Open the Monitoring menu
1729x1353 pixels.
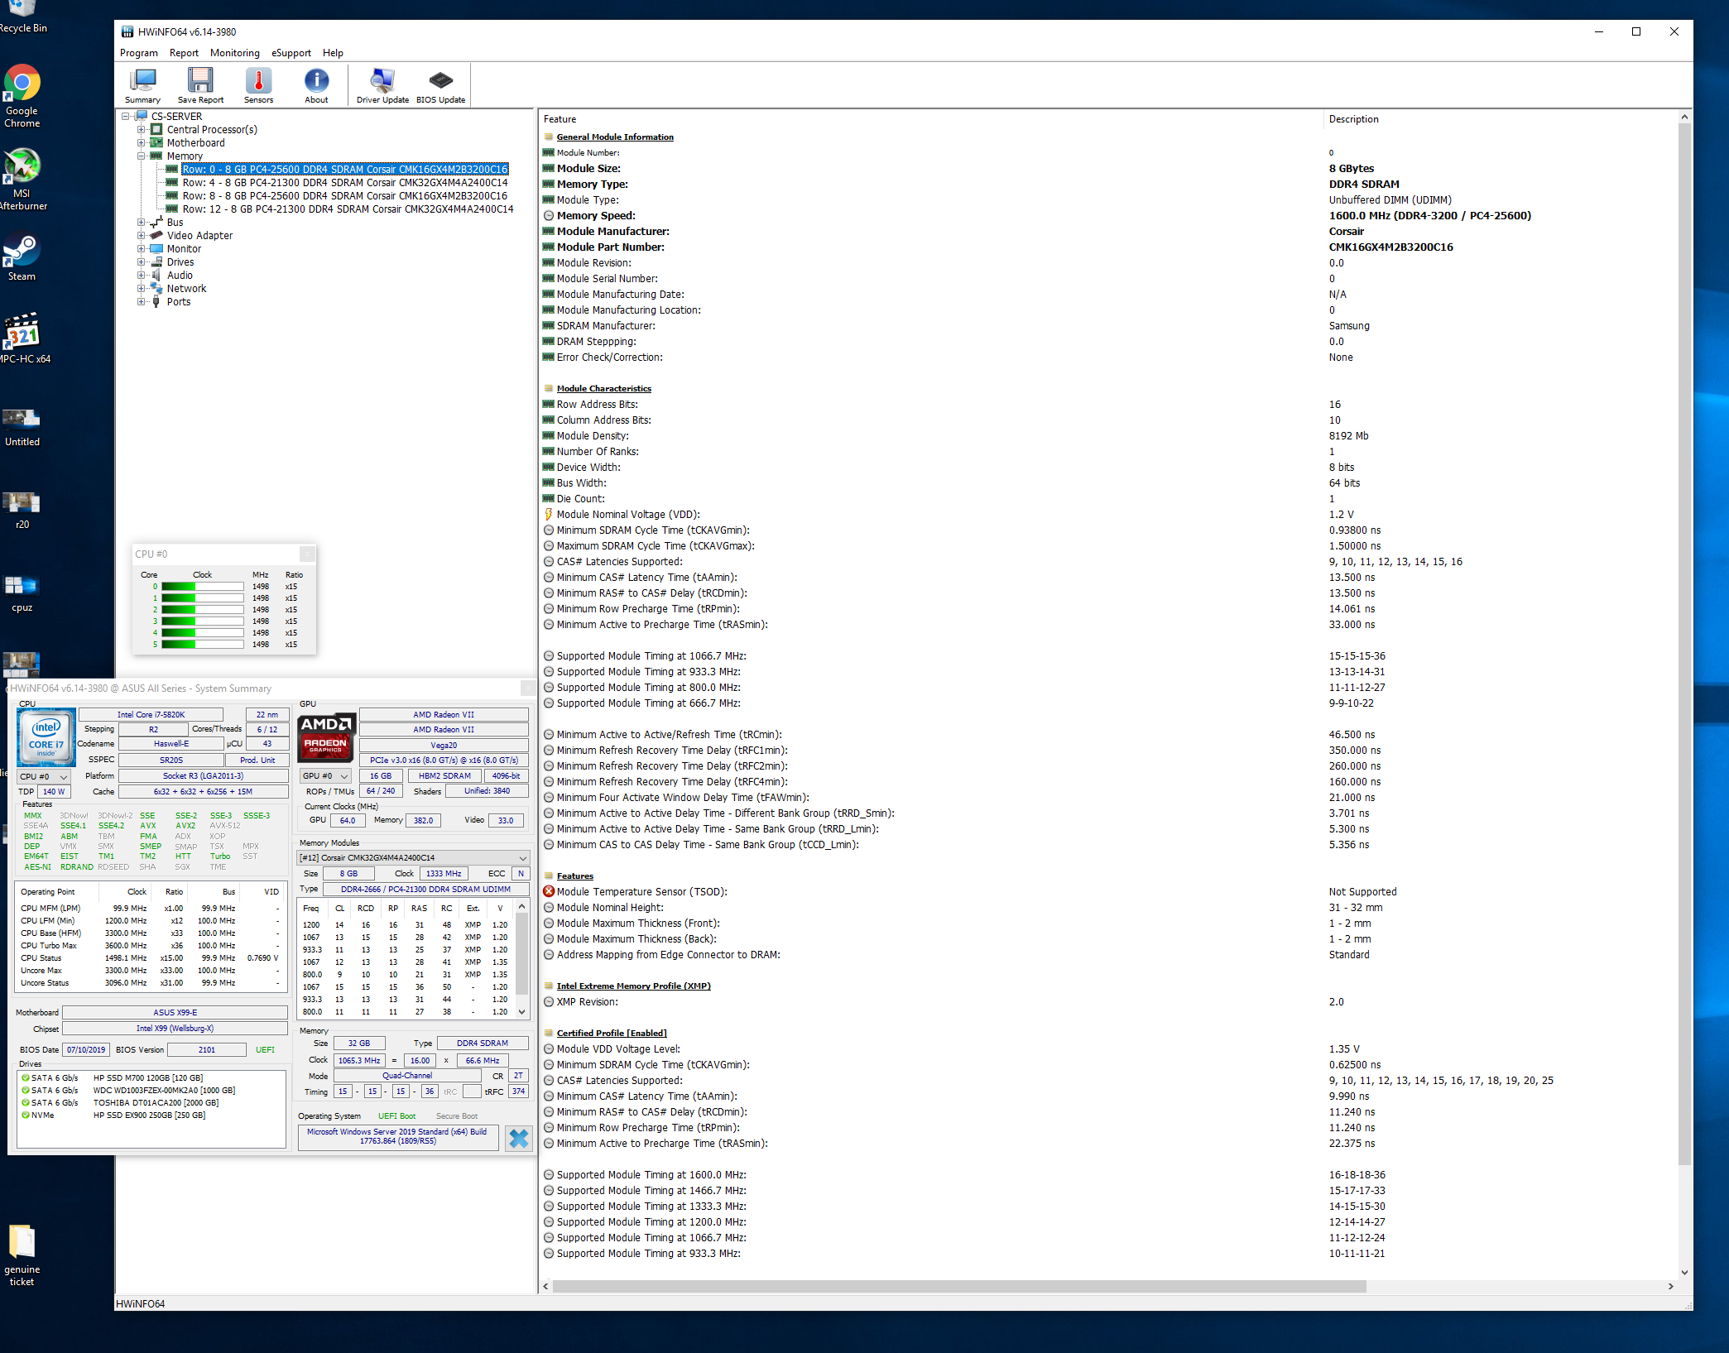[x=234, y=53]
